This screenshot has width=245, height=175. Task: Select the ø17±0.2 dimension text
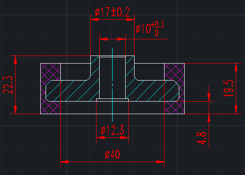click(112, 12)
